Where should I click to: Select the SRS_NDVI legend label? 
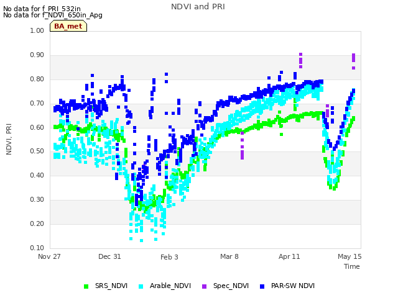point(111,286)
